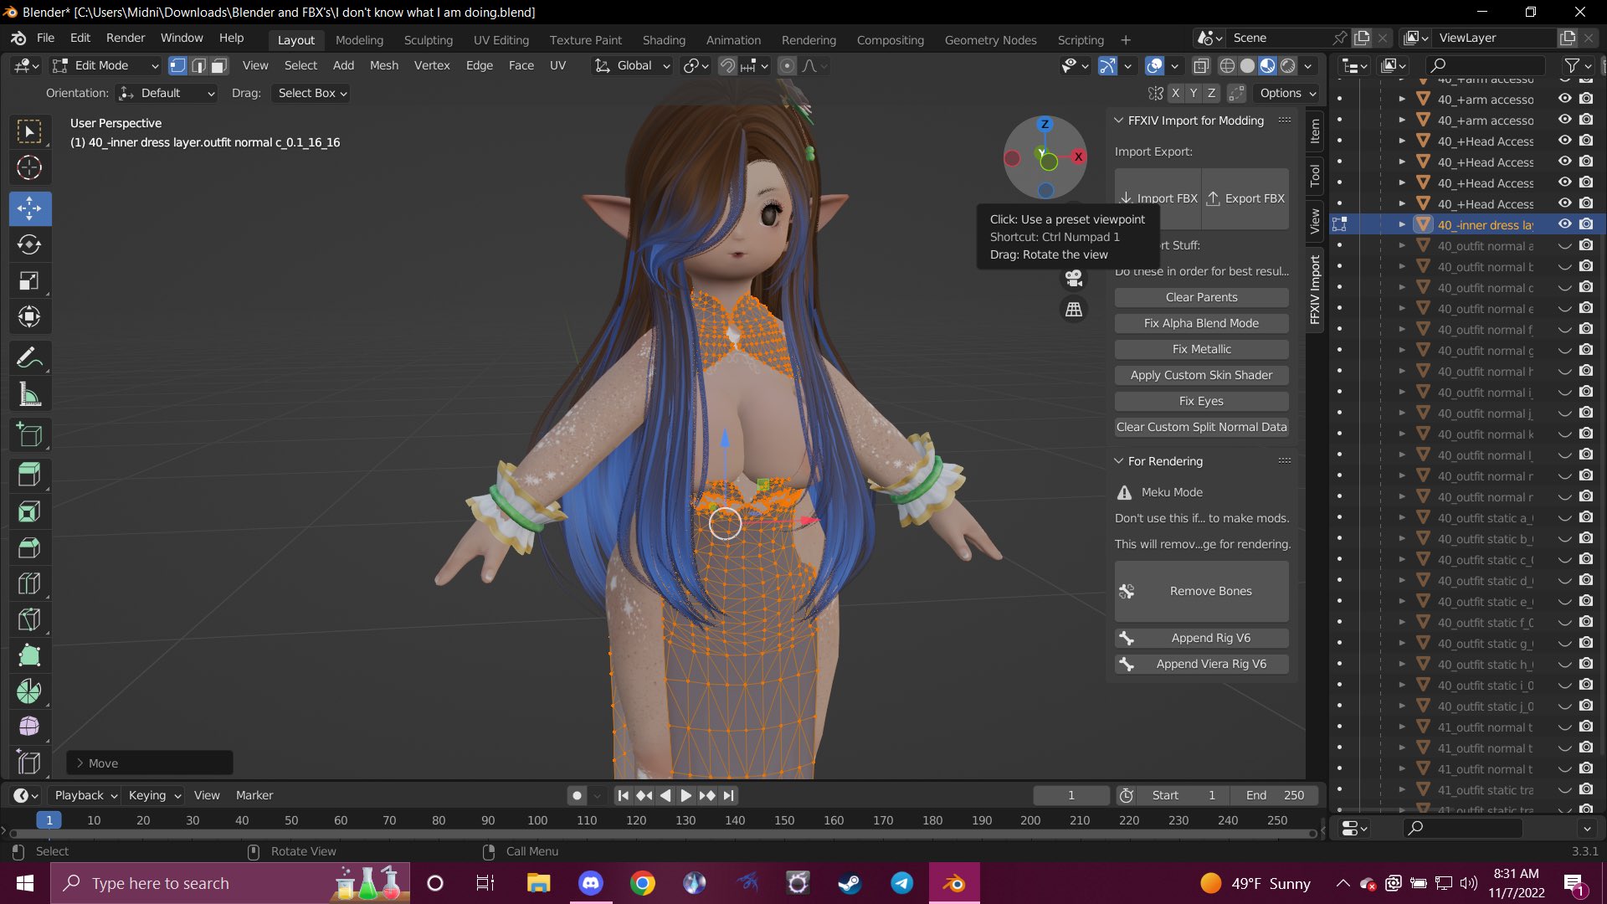Expand the 40_+Head Access outliner item
Screen dimensions: 1607x904
coord(1403,141)
